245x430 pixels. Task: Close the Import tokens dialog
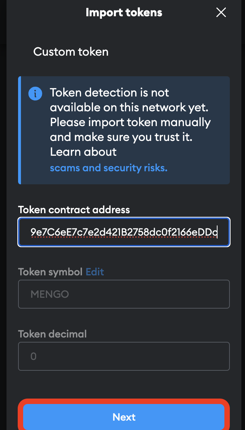(221, 13)
